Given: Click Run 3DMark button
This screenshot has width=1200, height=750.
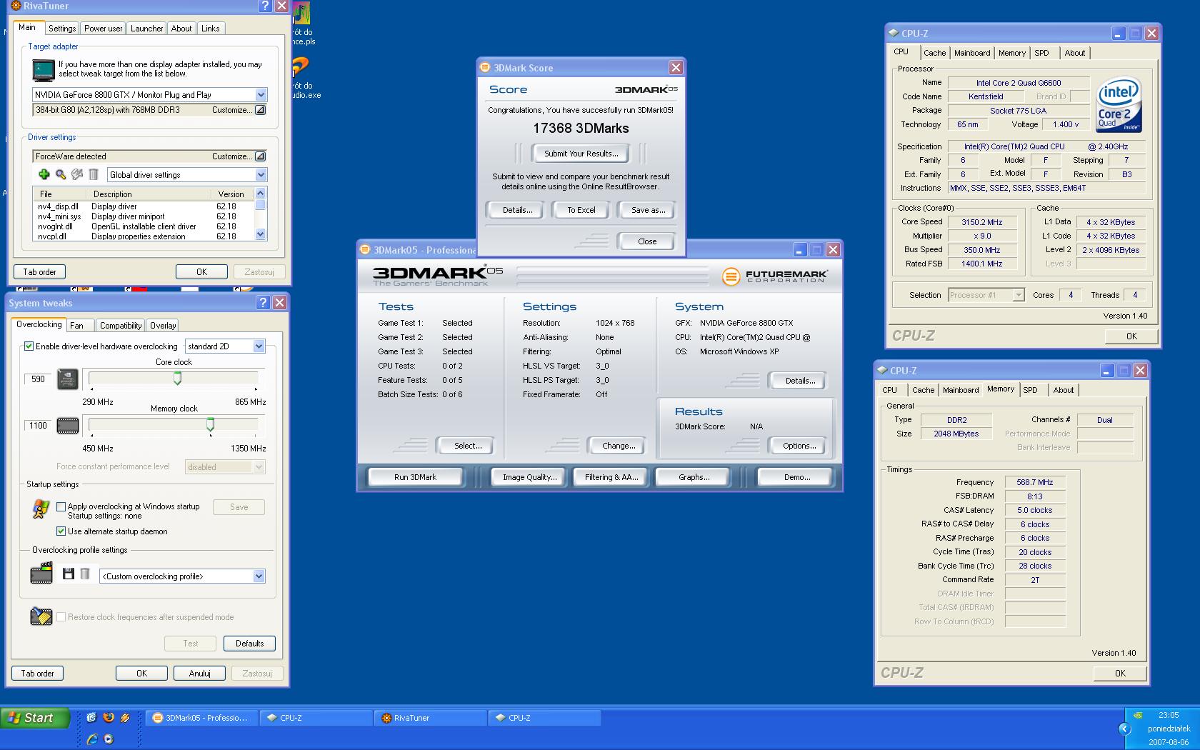Looking at the screenshot, I should point(415,477).
